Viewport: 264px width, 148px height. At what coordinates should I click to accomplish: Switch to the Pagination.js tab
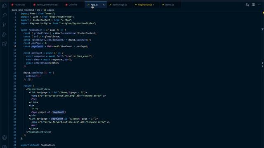pyautogui.click(x=144, y=5)
